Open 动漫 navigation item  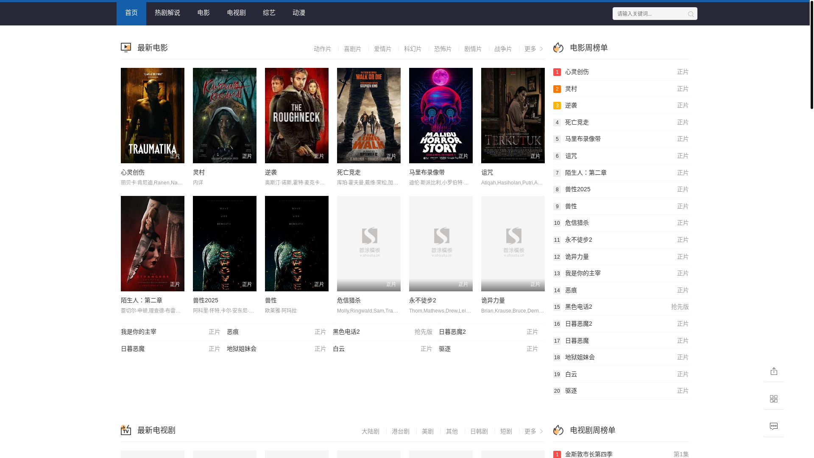(x=299, y=13)
